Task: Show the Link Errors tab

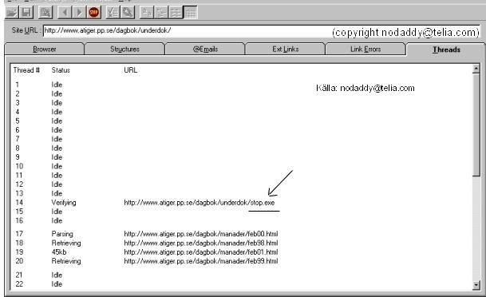Action: click(365, 49)
